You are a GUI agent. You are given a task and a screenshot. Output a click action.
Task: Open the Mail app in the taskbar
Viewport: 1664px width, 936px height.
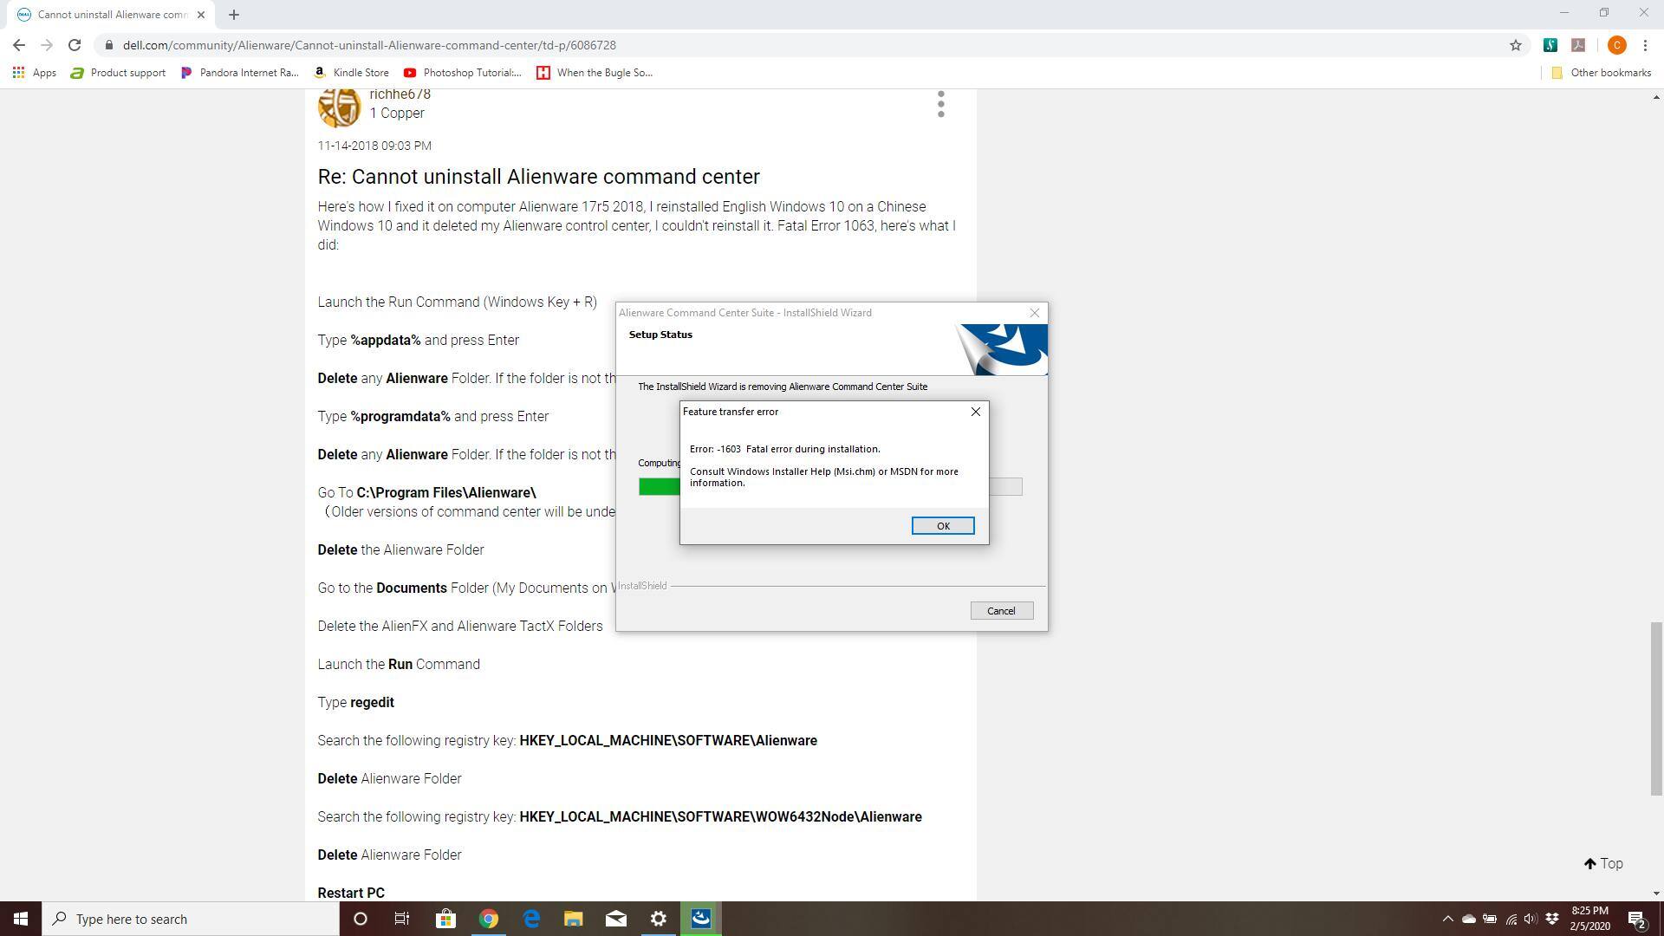(616, 919)
